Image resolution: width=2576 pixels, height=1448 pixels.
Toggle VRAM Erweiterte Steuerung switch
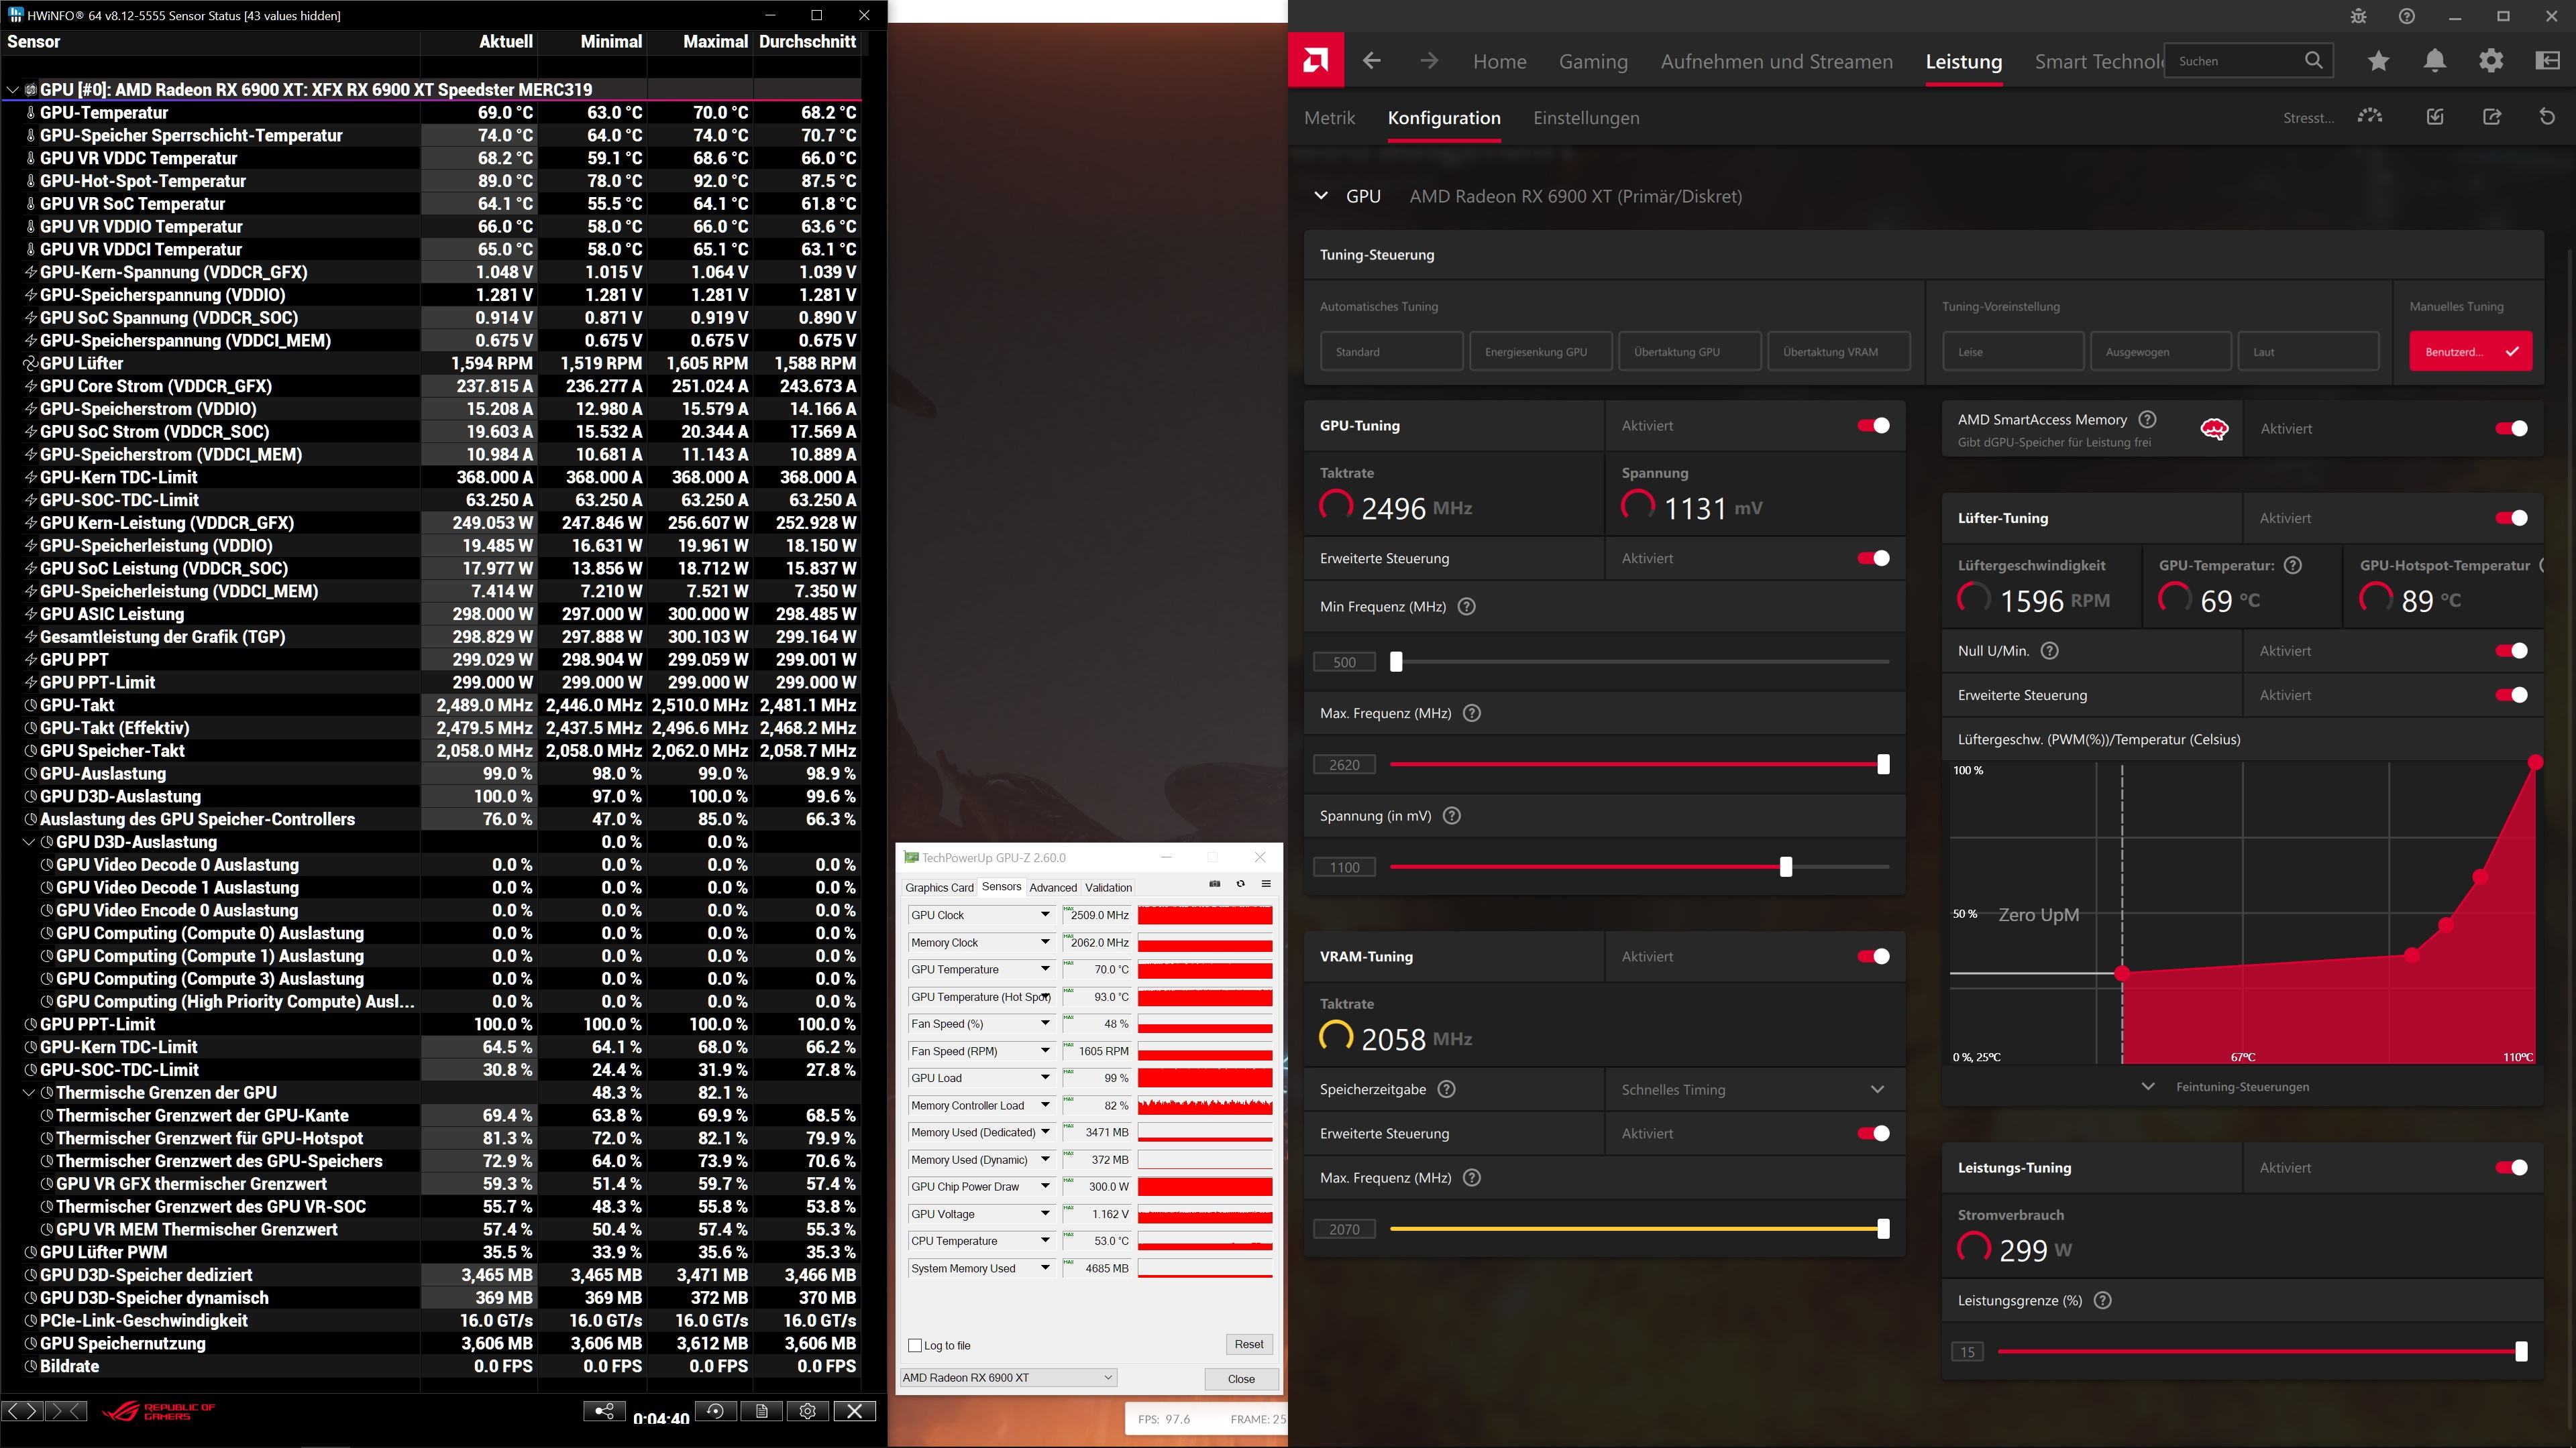pyautogui.click(x=1873, y=1133)
